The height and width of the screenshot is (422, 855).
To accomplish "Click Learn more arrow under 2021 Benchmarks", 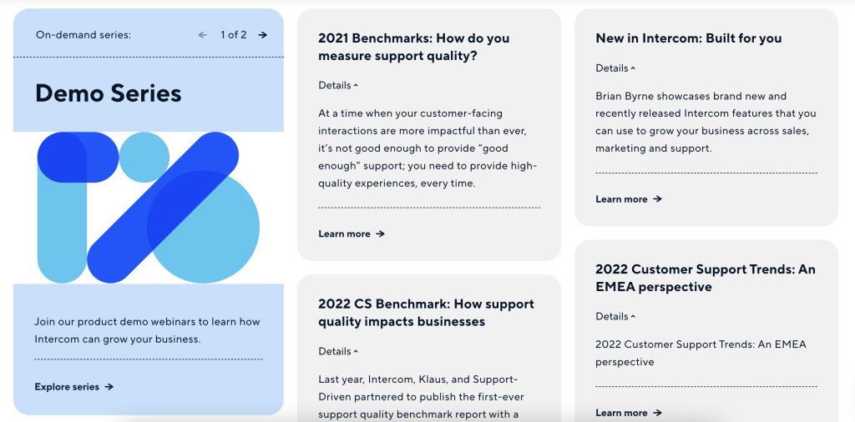I will pyautogui.click(x=380, y=234).
